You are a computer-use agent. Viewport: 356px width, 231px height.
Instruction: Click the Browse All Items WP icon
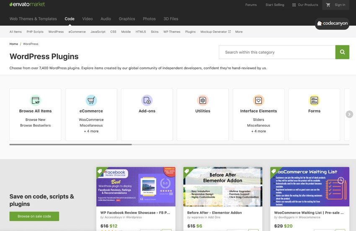pyautogui.click(x=36, y=100)
